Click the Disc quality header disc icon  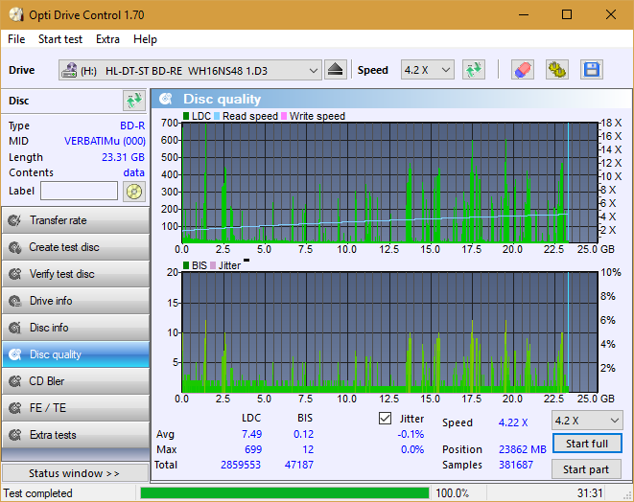[165, 99]
